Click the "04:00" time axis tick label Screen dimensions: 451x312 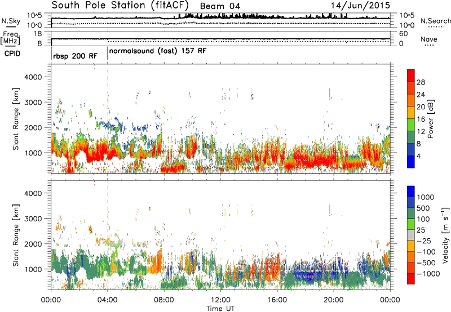107,300
